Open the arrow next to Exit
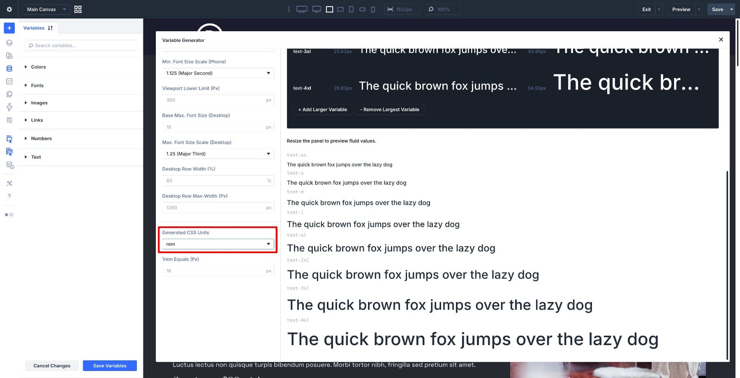Image resolution: width=740 pixels, height=378 pixels. pyautogui.click(x=659, y=9)
